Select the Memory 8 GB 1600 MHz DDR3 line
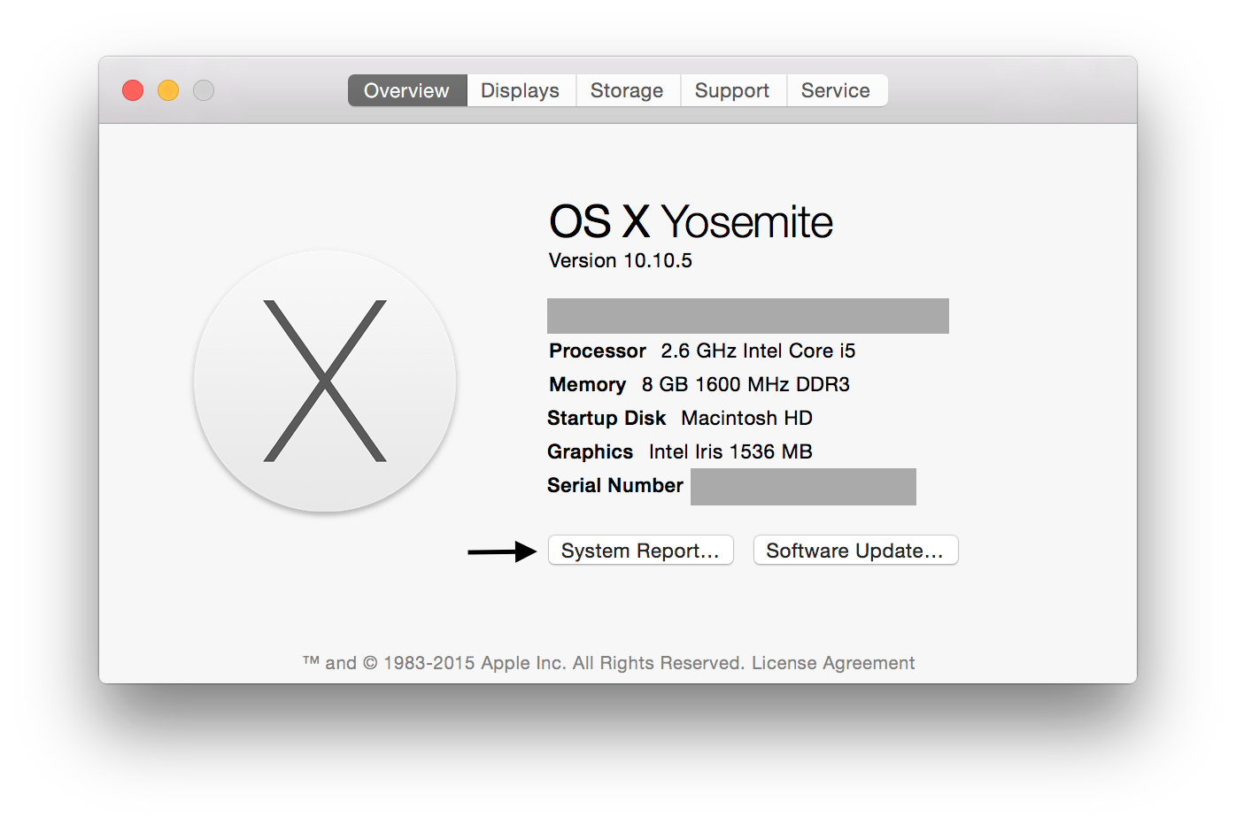 [x=699, y=384]
